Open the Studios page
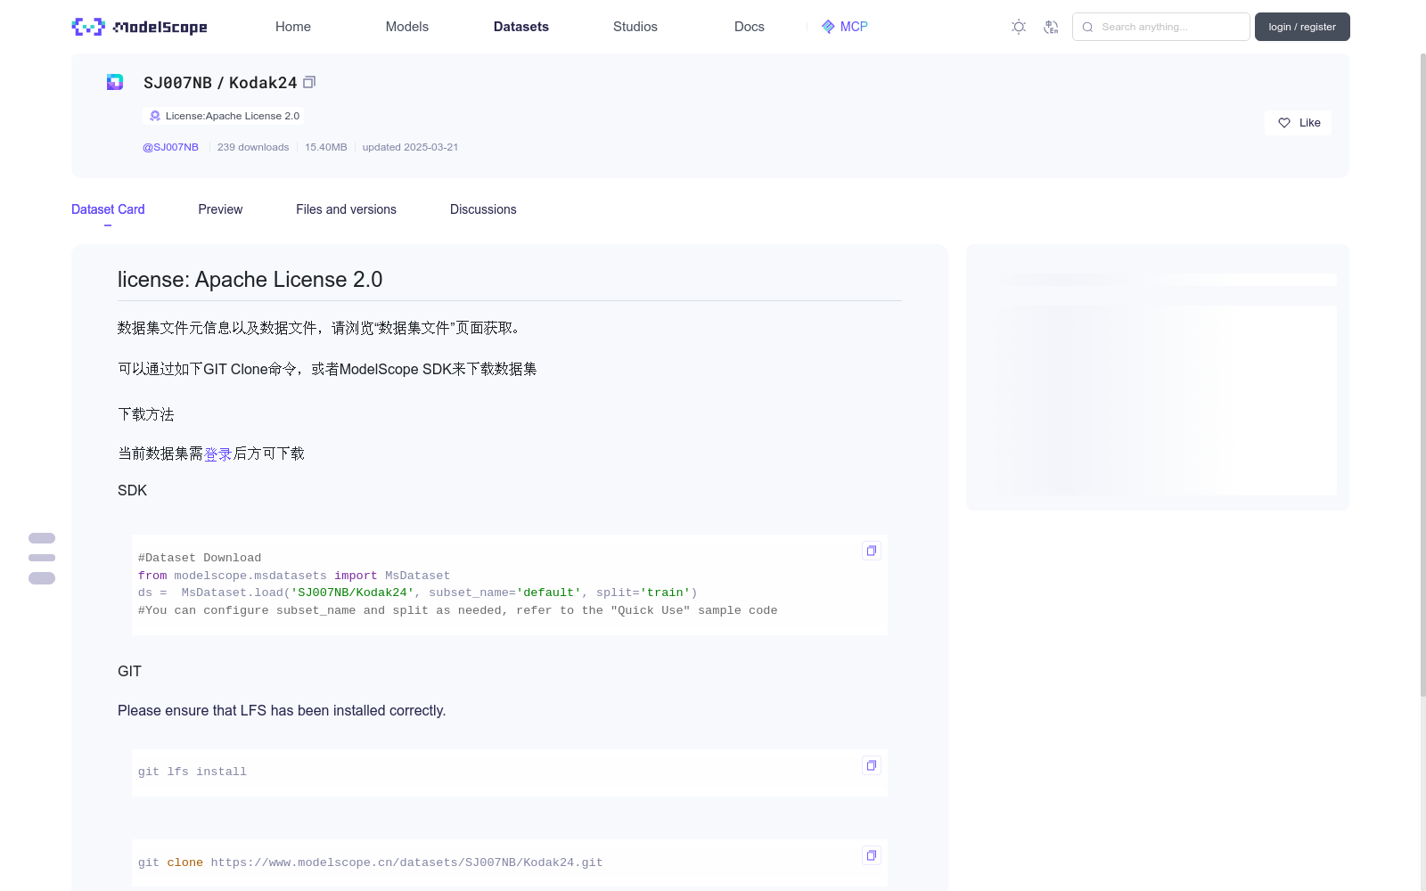 (635, 27)
